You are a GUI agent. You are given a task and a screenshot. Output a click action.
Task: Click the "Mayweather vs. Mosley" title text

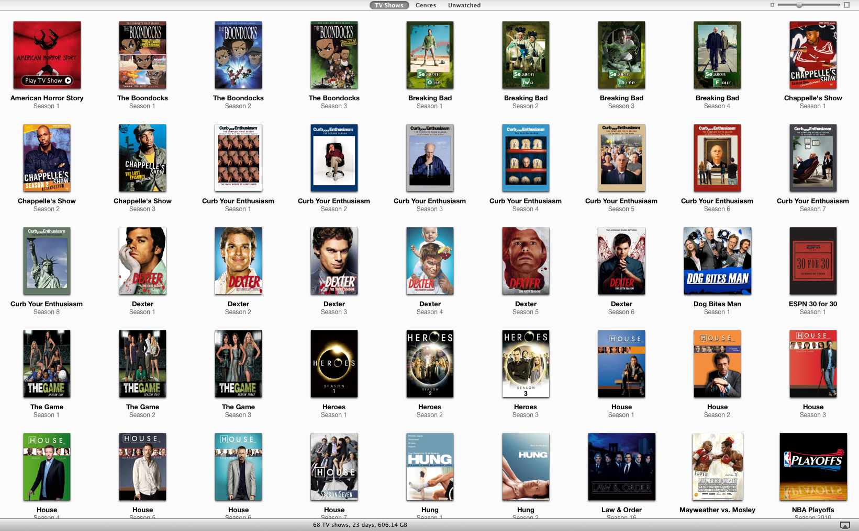pyautogui.click(x=717, y=510)
